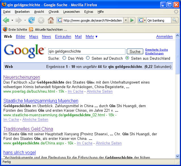The image size is (181, 166).
Task: Open the Extras menu
Action: (x=89, y=12)
